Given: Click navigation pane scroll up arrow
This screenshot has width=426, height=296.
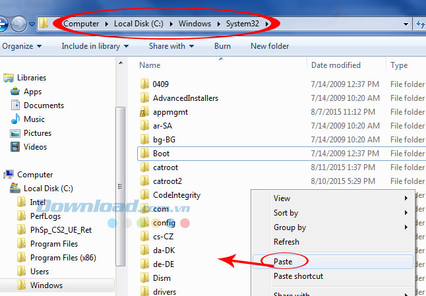Looking at the screenshot, I should (121, 63).
